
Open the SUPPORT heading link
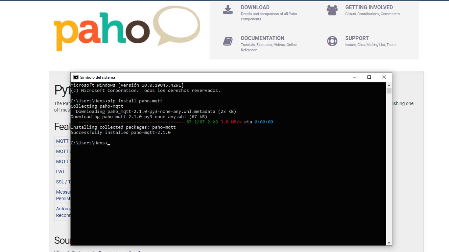pos(357,38)
